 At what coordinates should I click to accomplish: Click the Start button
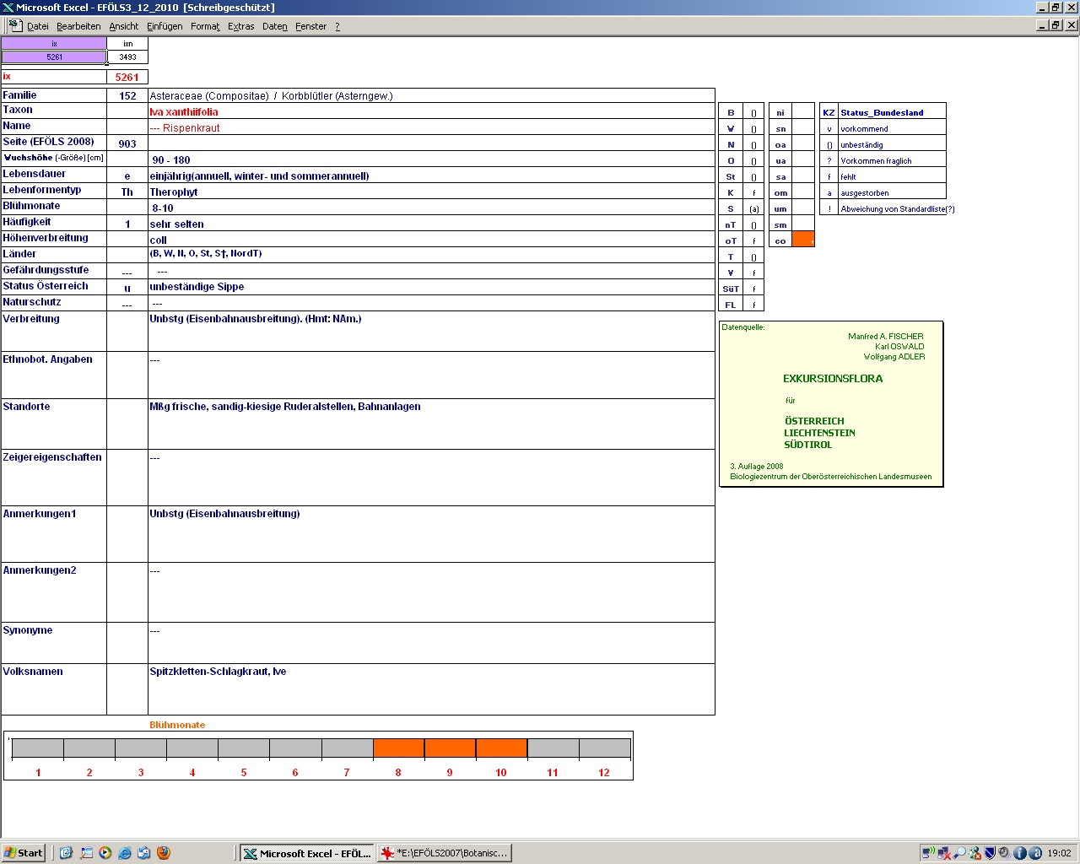pyautogui.click(x=24, y=853)
